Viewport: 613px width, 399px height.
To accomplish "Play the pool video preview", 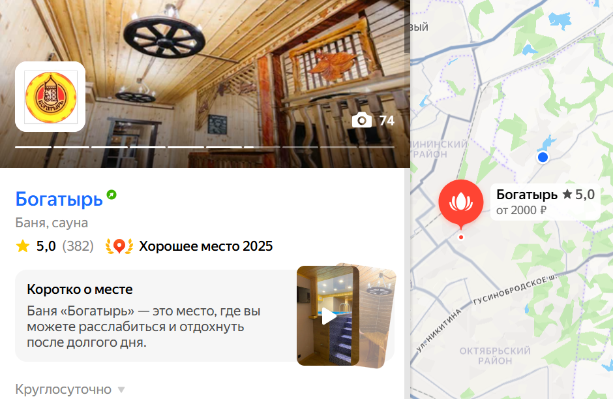I will (328, 316).
